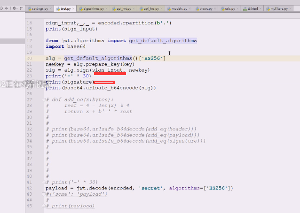Open the algorithms.py tab
The width and height of the screenshot is (300, 213).
94,8
